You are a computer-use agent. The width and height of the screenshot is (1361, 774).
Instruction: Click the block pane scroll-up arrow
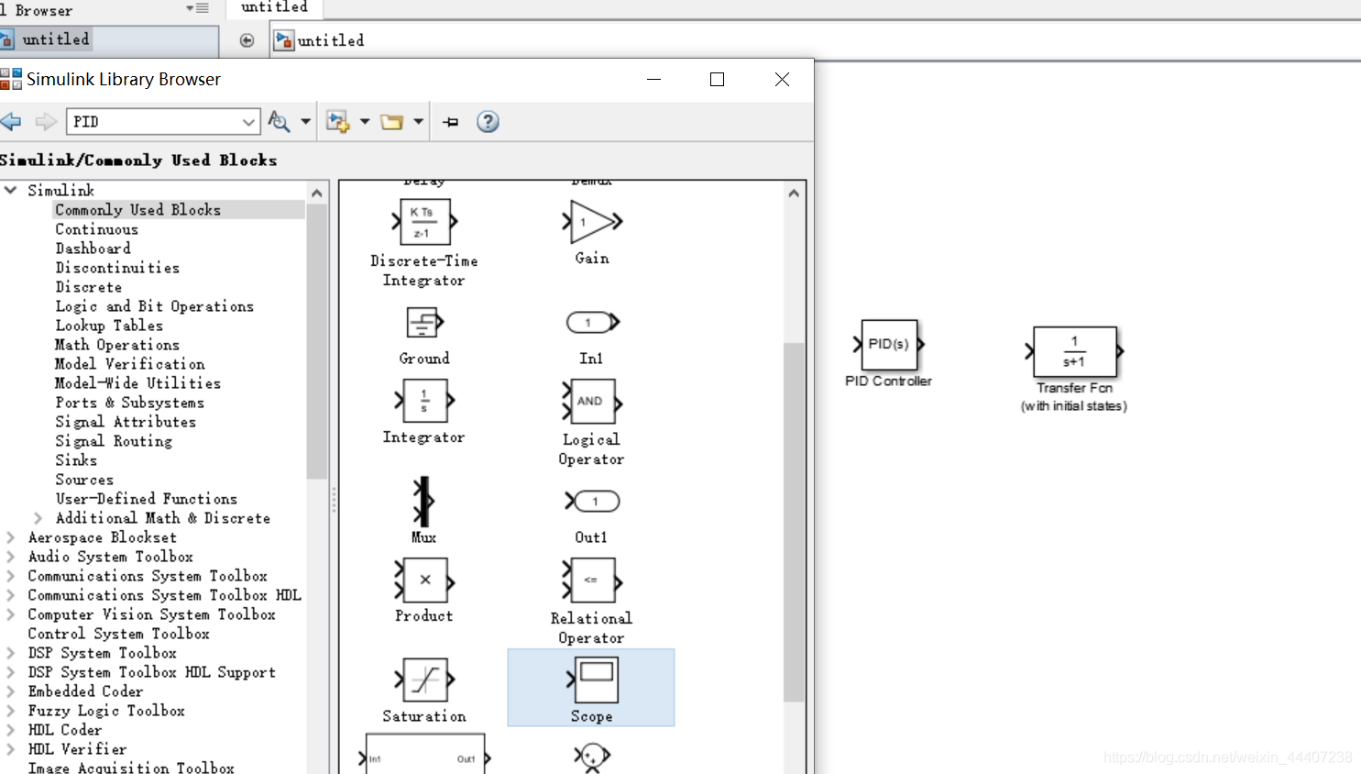pyautogui.click(x=794, y=193)
